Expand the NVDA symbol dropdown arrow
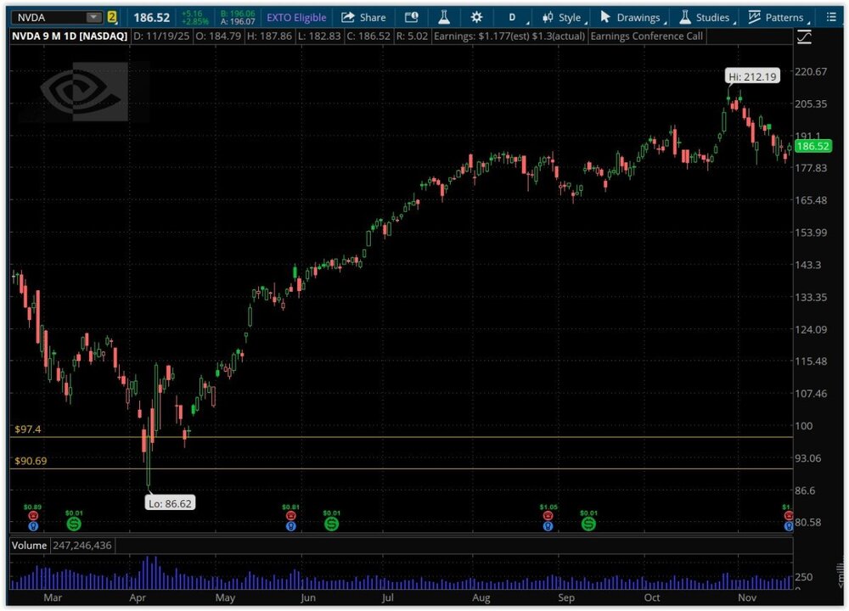Screen dimensions: 849x611 [93, 17]
